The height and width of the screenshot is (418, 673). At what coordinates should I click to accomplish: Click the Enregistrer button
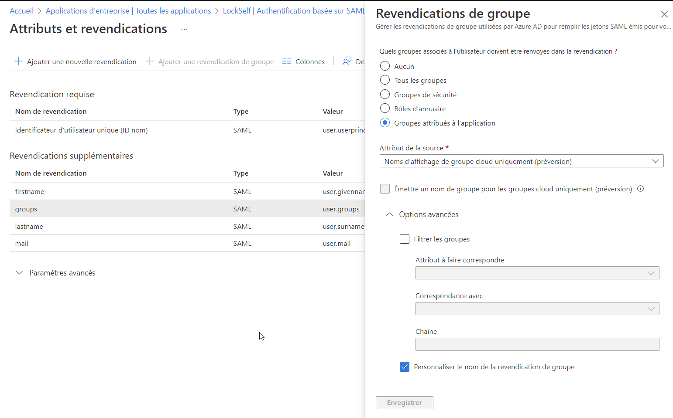click(x=405, y=403)
